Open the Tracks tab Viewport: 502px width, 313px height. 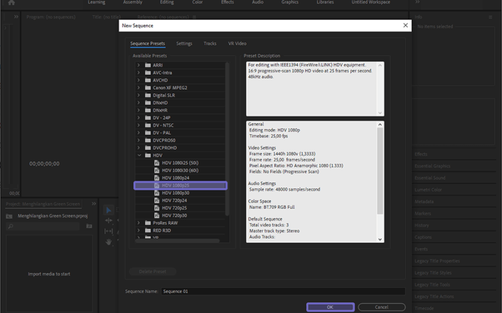click(x=210, y=43)
